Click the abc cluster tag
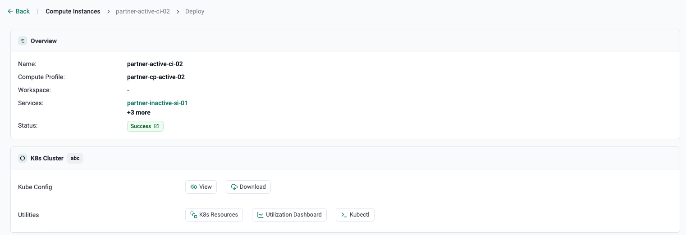Image resolution: width=686 pixels, height=235 pixels. click(75, 158)
